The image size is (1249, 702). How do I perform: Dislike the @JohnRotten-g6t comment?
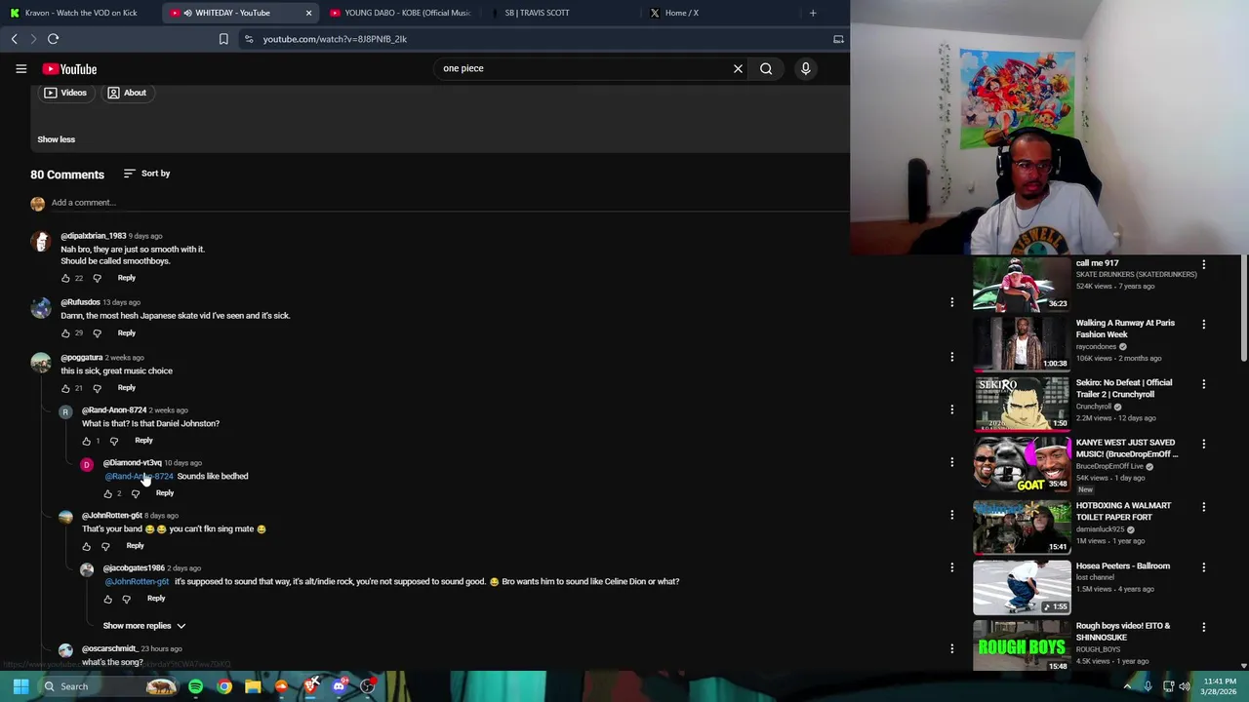(105, 546)
